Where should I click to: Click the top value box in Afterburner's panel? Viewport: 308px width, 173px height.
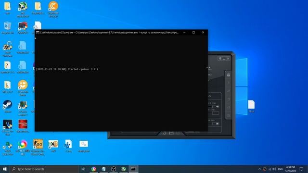pyautogui.click(x=216, y=107)
